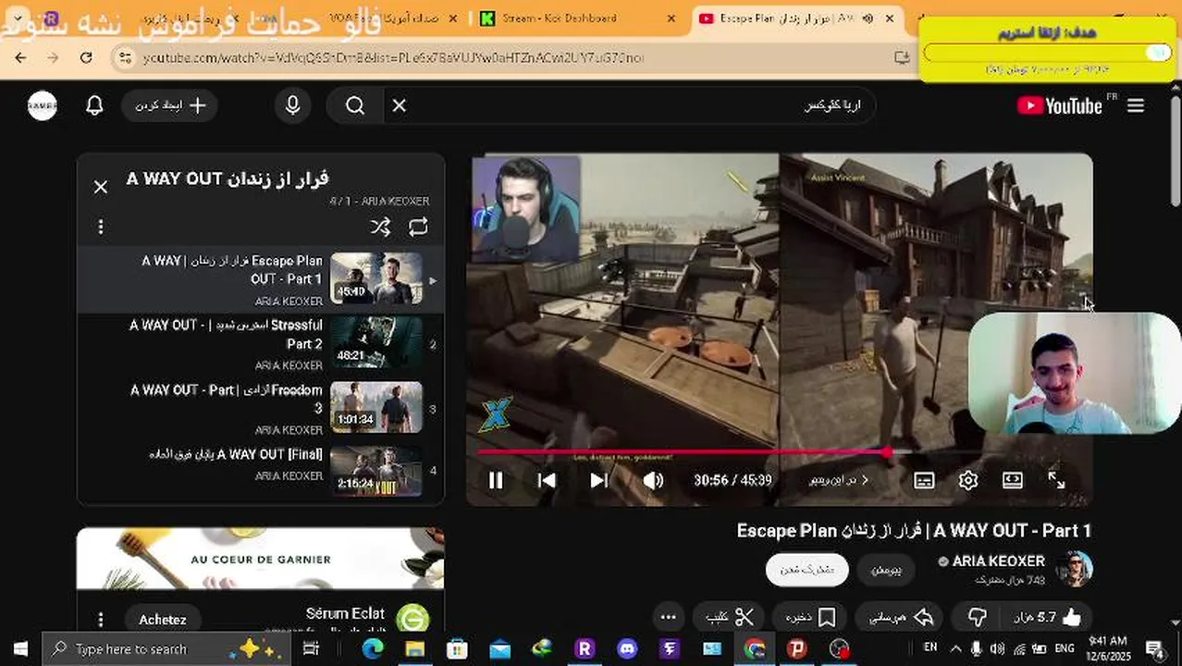
Task: Open the Create button with plus
Action: click(x=169, y=105)
